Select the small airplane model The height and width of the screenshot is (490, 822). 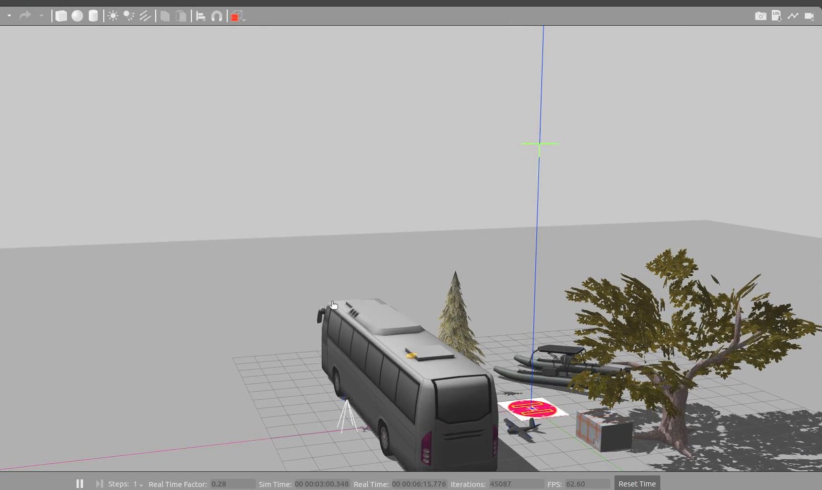point(523,428)
